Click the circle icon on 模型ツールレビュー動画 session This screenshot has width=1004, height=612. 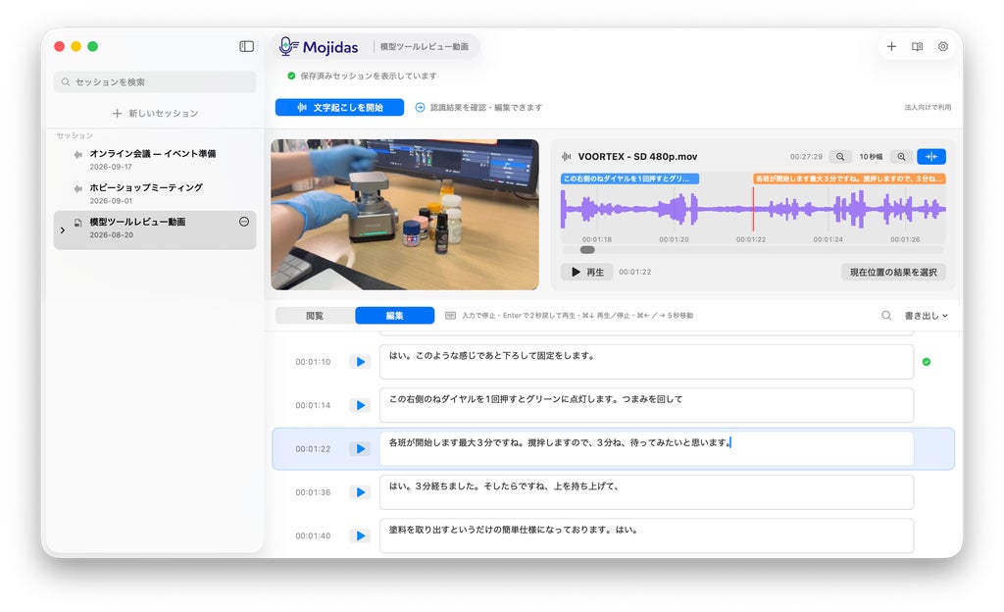[244, 222]
